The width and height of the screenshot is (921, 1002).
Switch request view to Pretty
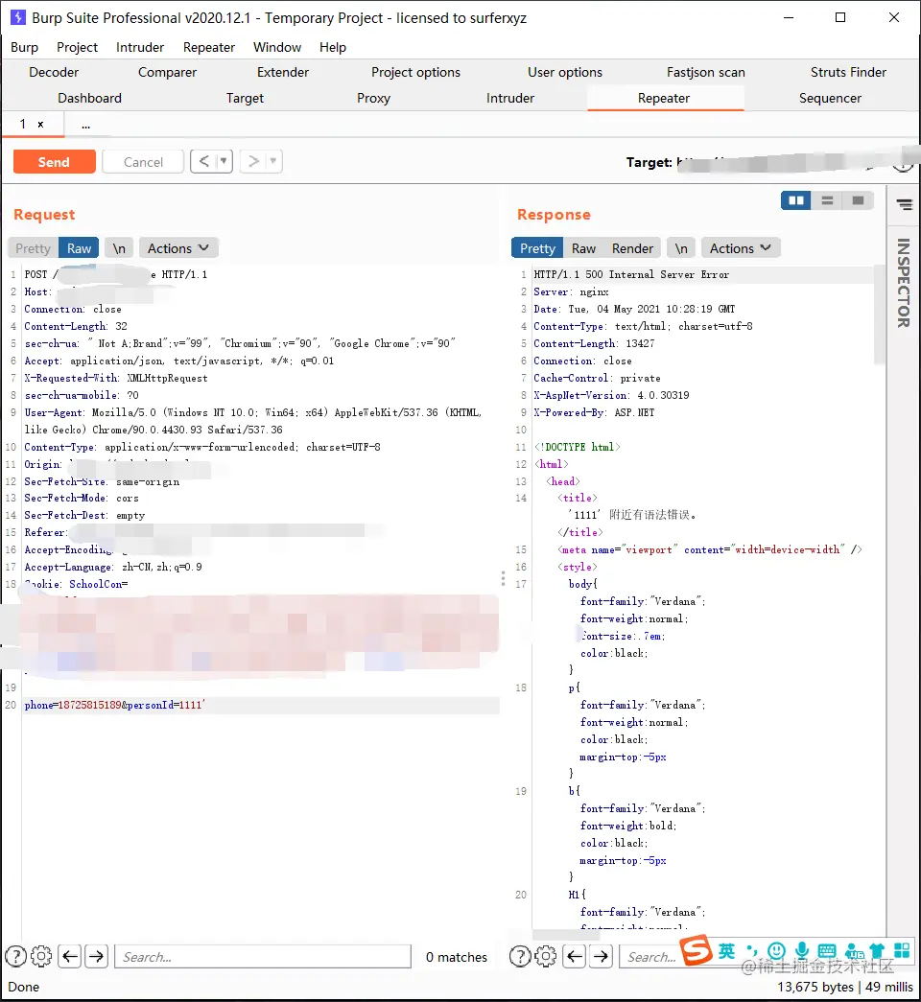point(34,248)
